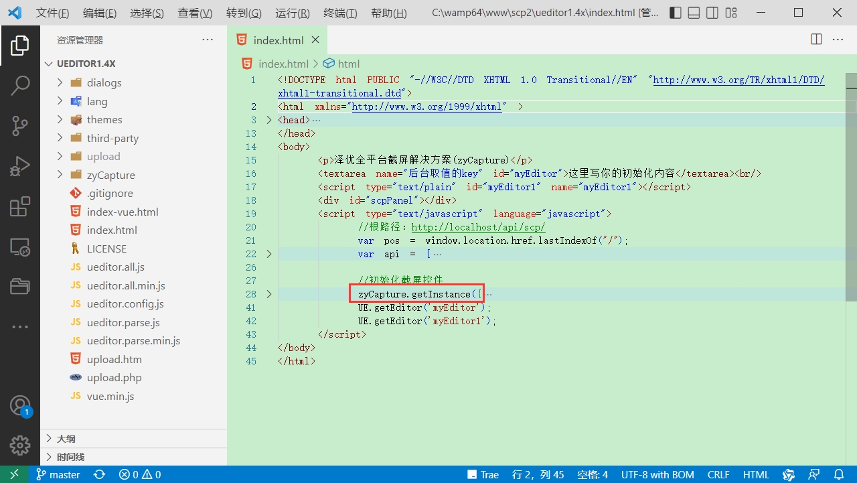The width and height of the screenshot is (857, 483).
Task: Unfold the var api array on line 22
Action: point(269,254)
